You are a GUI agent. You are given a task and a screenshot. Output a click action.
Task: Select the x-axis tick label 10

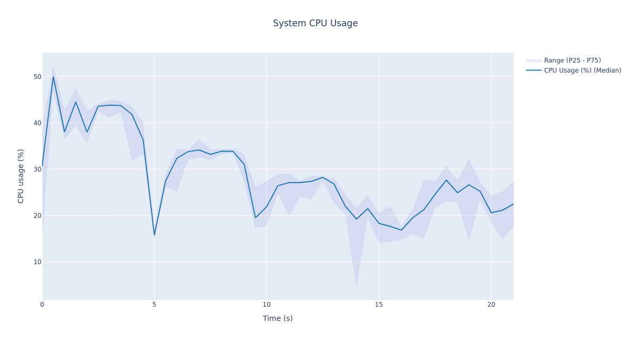click(267, 305)
